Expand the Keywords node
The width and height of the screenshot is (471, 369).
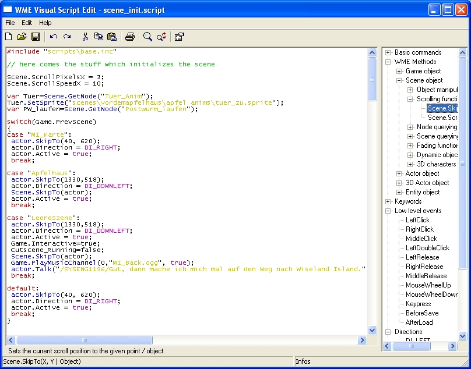coord(388,201)
